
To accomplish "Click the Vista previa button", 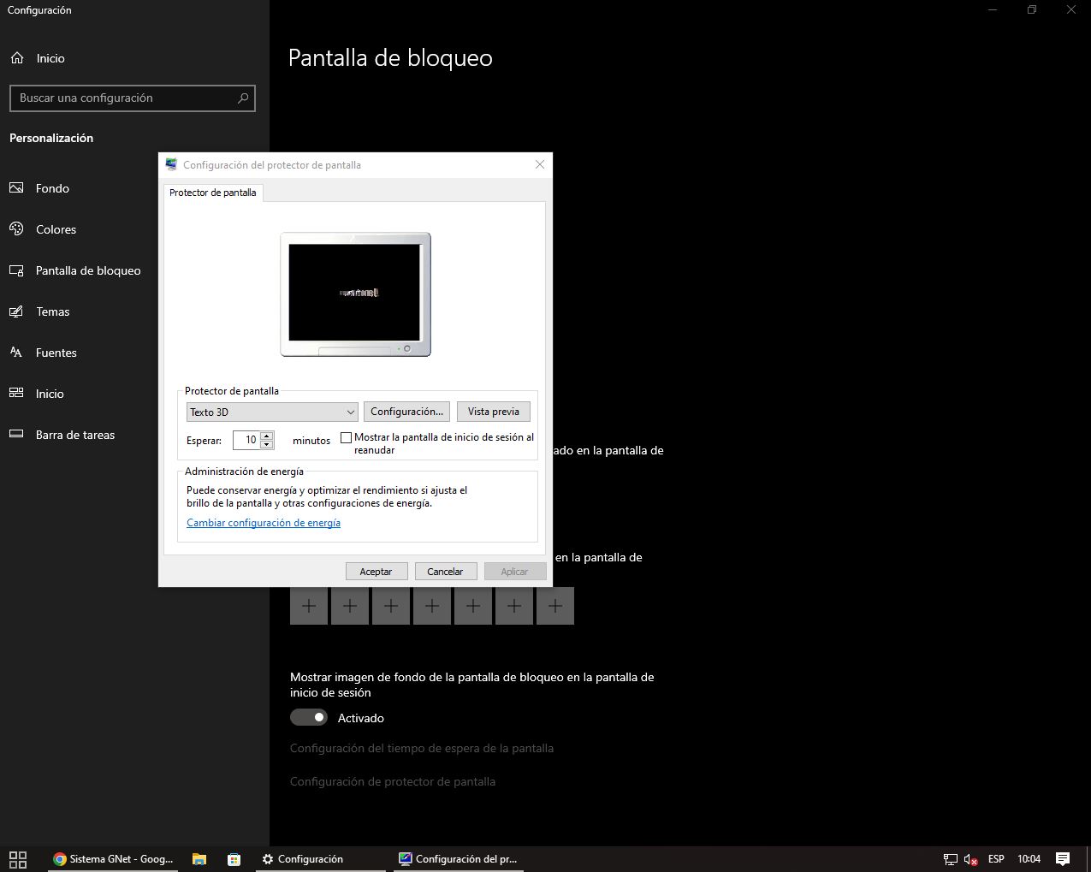I will point(493,412).
